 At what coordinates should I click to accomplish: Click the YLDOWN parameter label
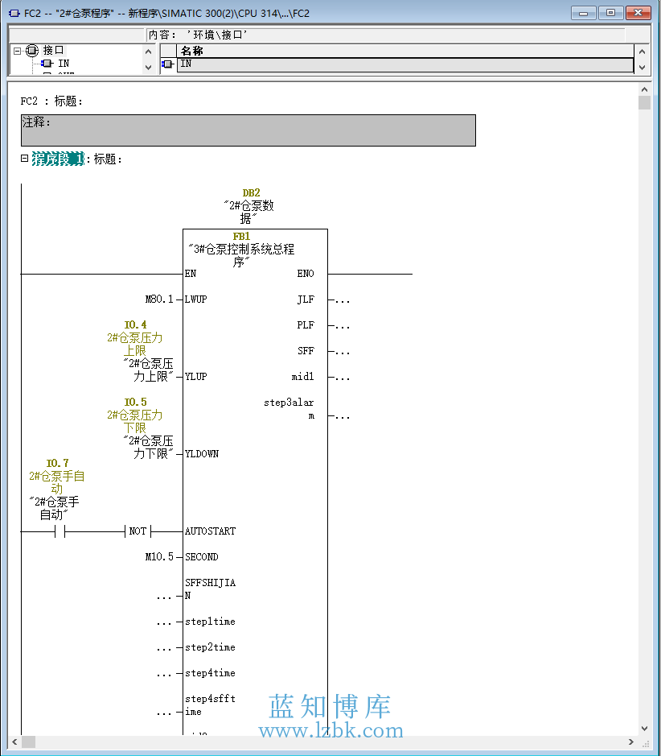pos(202,454)
